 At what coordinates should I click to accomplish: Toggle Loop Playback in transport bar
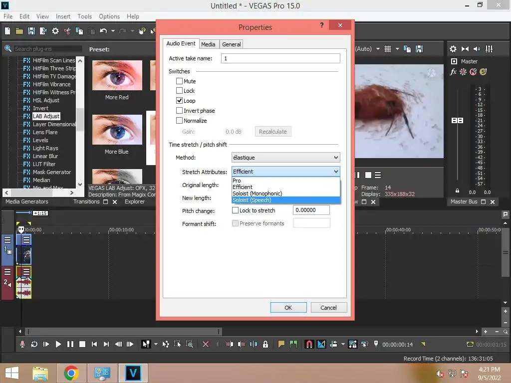34,344
